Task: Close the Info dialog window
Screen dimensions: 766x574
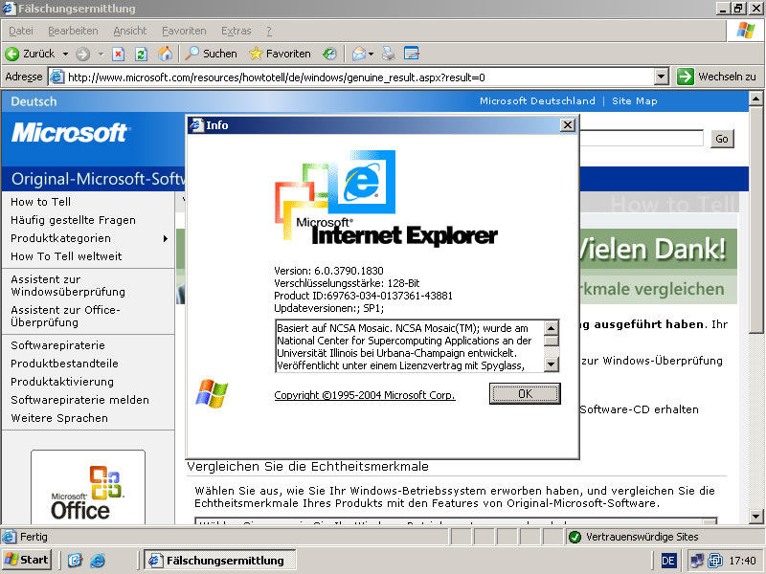Action: 567,124
